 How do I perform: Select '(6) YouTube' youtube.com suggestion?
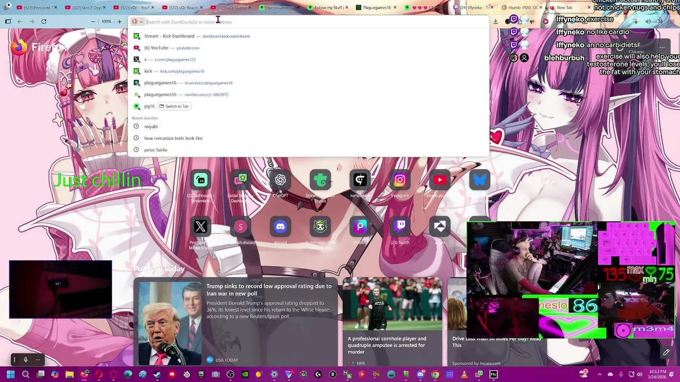click(308, 48)
